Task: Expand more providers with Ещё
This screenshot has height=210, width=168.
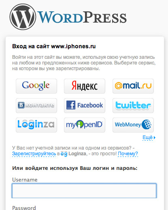Action: [x=148, y=137]
